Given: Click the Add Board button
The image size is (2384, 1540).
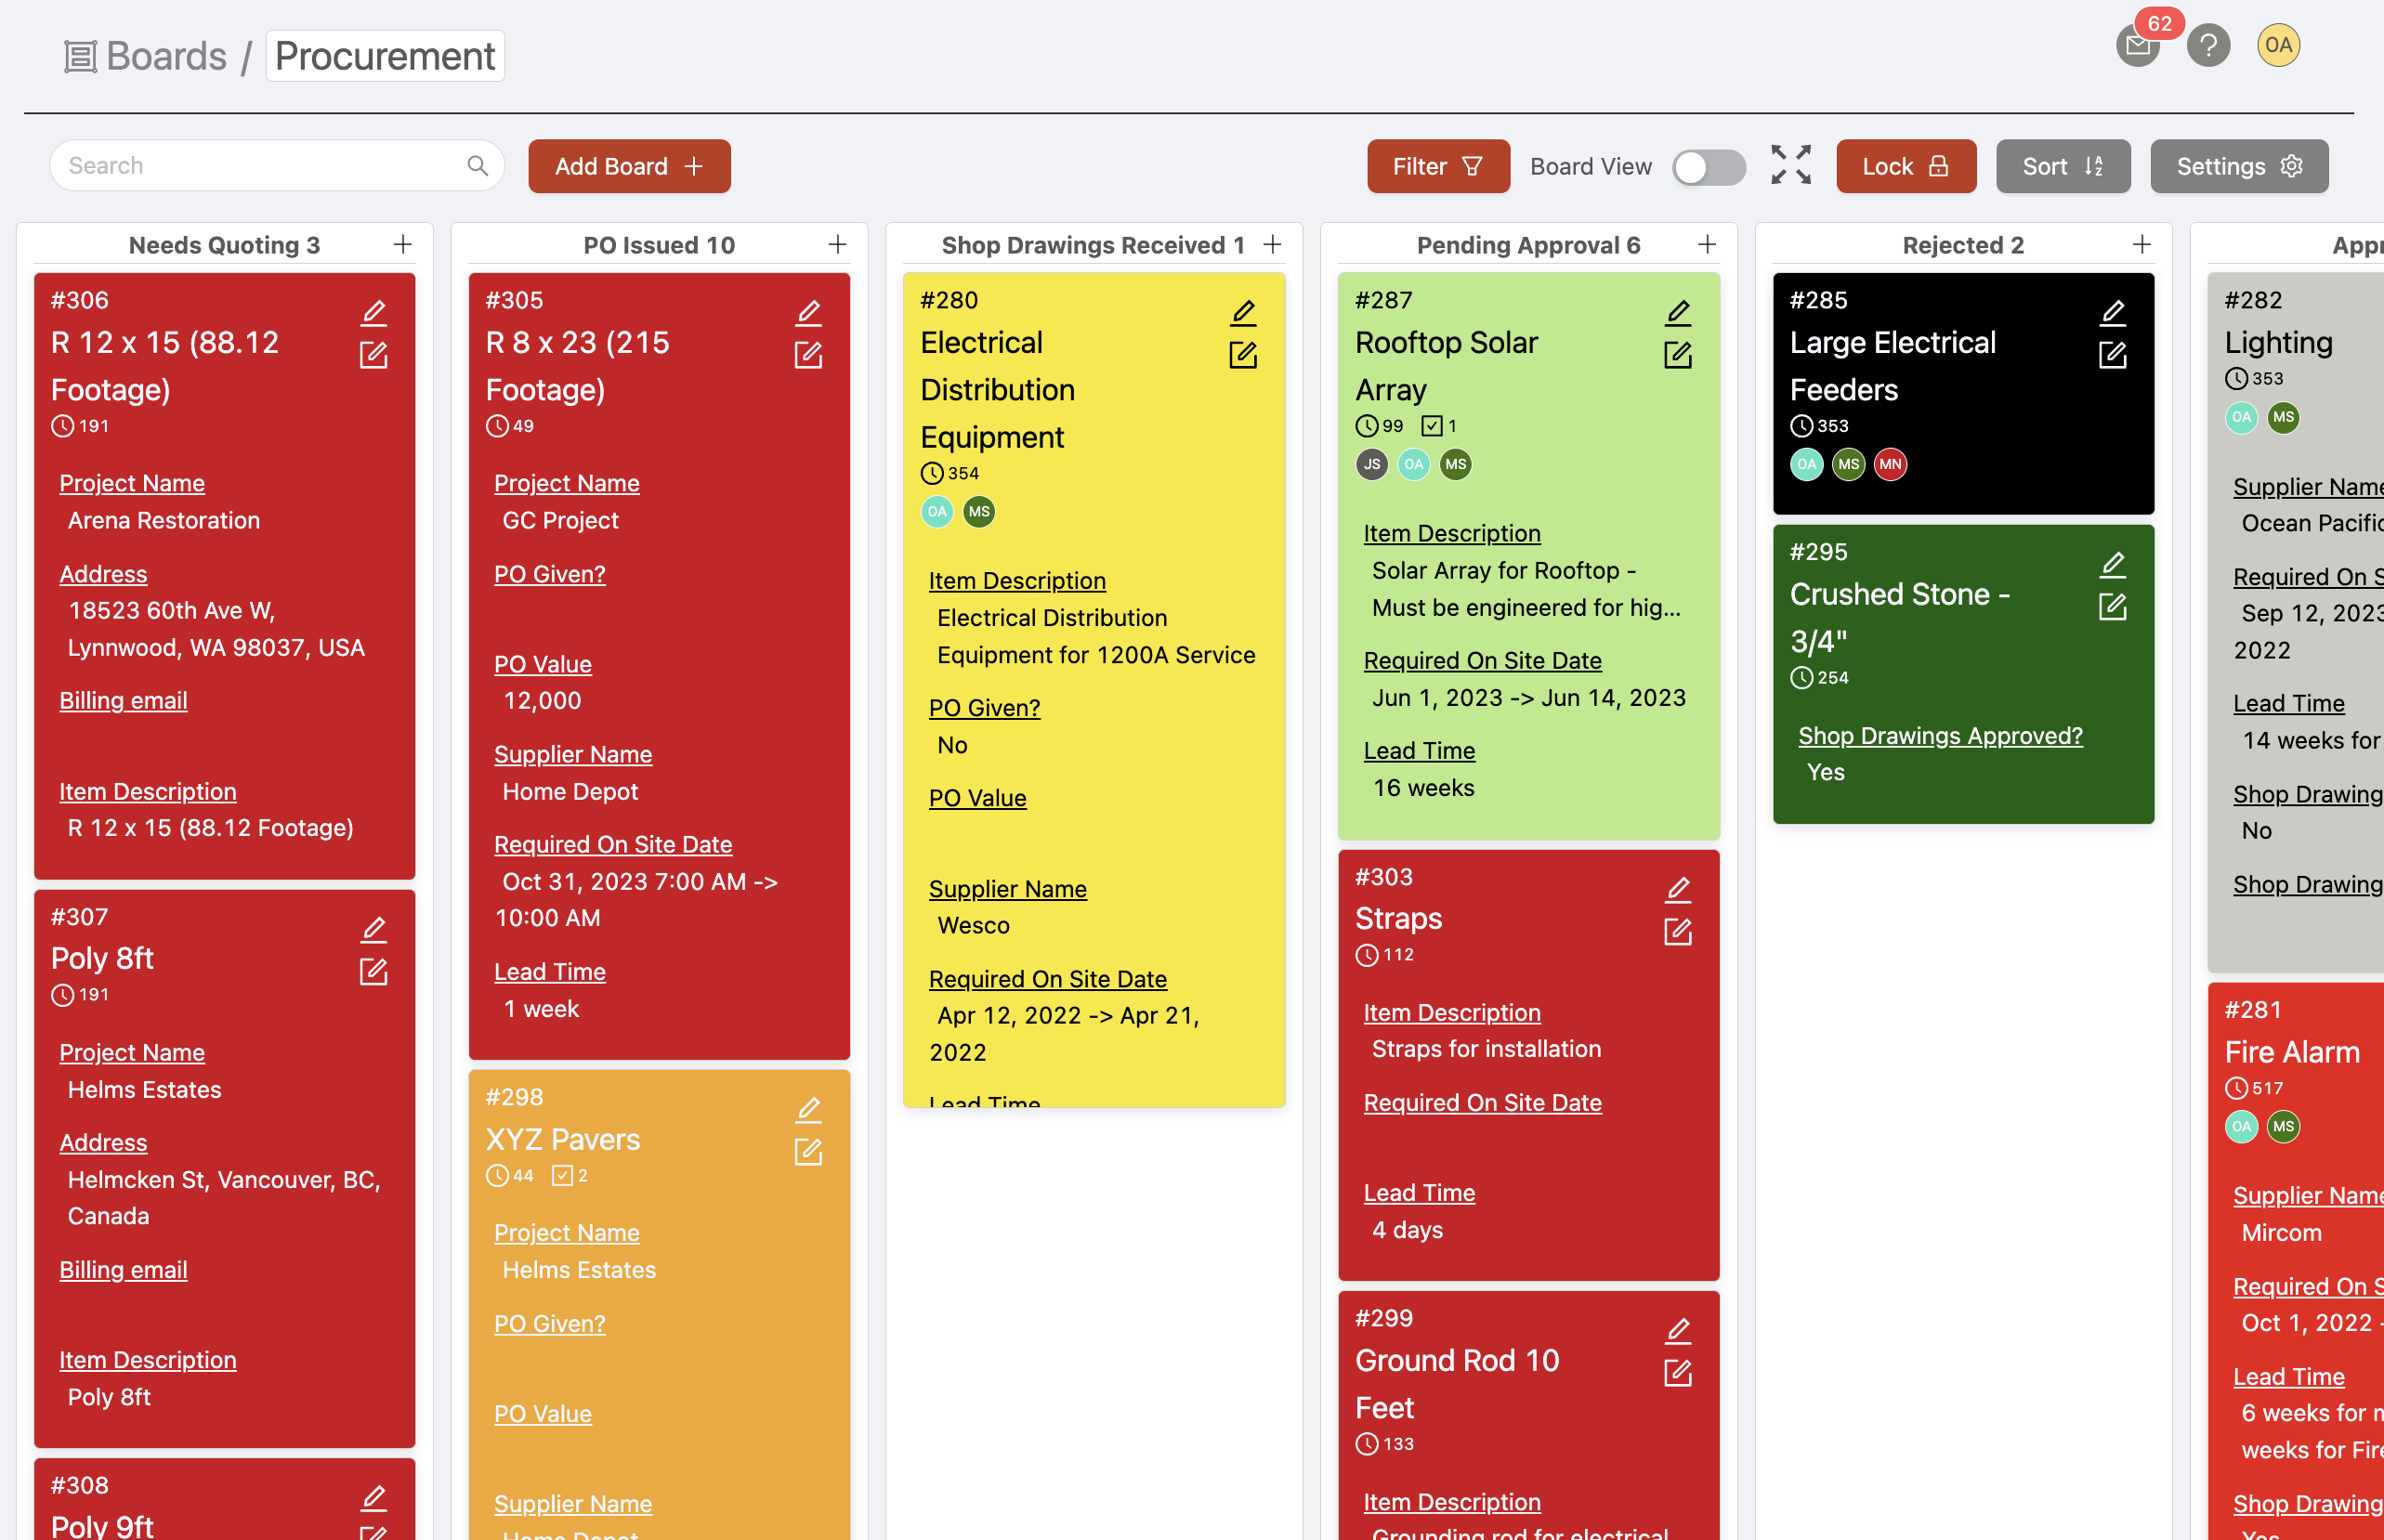Looking at the screenshot, I should coord(629,166).
